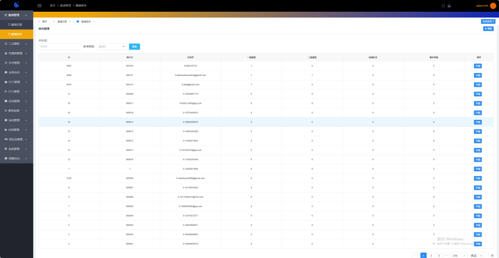Open the 标签选项 tab options dropdown
The width and height of the screenshot is (499, 258).
point(488,21)
